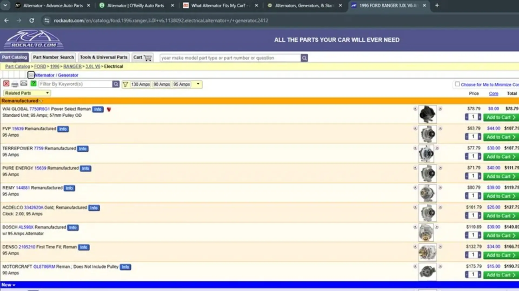The height and width of the screenshot is (291, 519).
Task: Click the email envelope icon
Action: [x=24, y=83]
